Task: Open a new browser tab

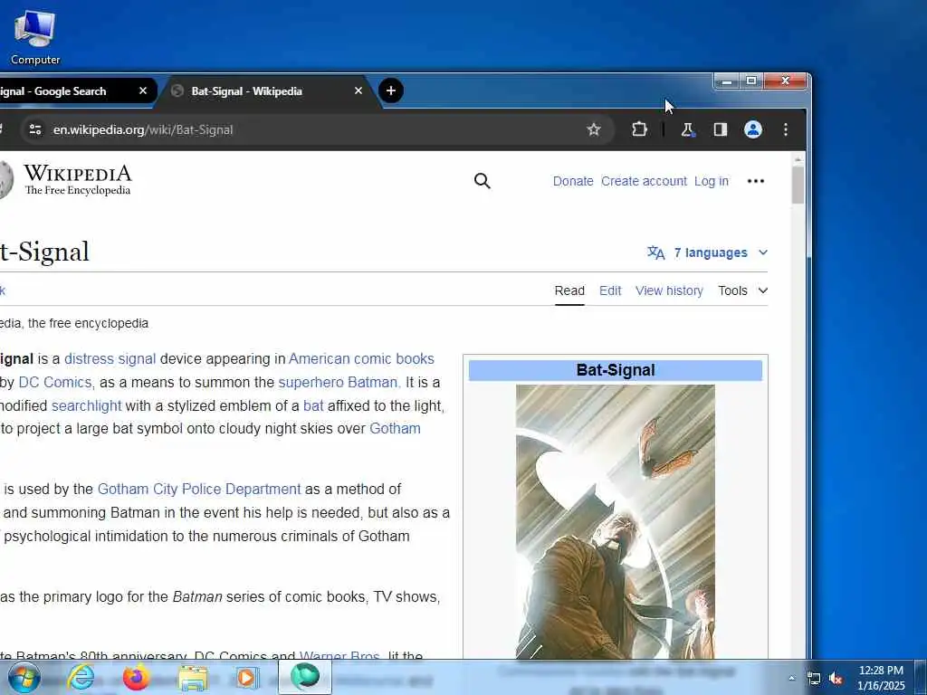Action: [391, 90]
